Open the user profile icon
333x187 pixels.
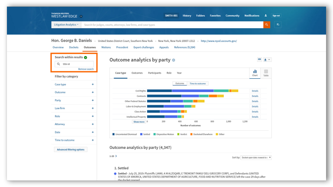tap(266, 16)
